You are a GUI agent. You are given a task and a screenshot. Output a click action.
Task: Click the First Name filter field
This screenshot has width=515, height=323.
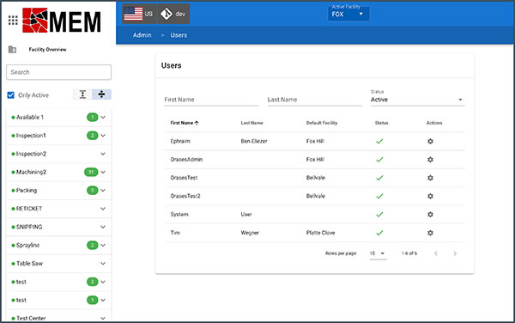[x=211, y=100]
